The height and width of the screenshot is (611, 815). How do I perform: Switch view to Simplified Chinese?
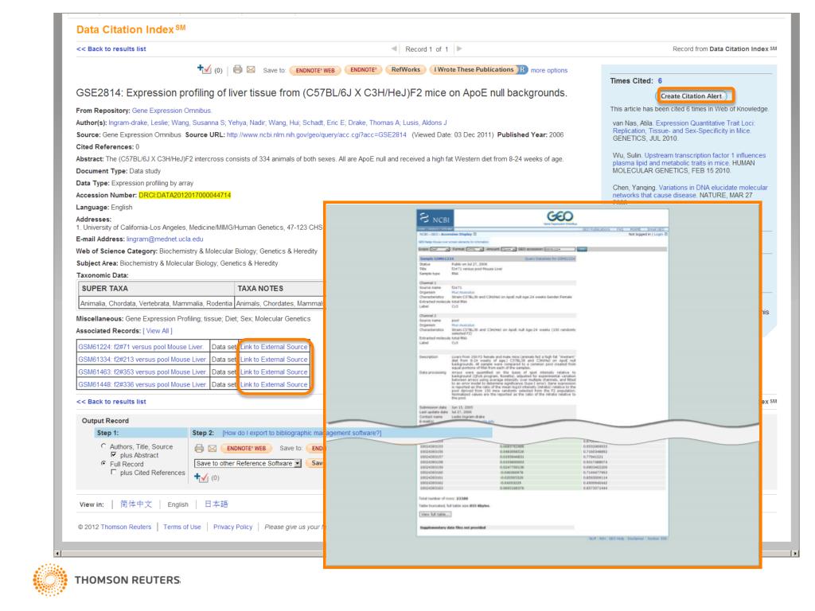click(136, 504)
